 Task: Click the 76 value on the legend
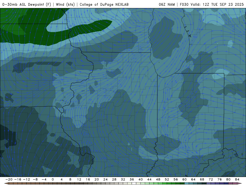220,179
